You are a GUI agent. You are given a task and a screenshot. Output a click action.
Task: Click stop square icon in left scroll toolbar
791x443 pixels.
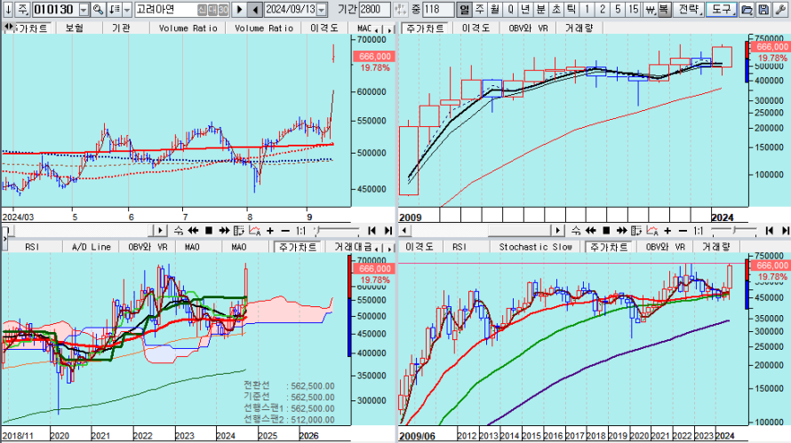208,231
